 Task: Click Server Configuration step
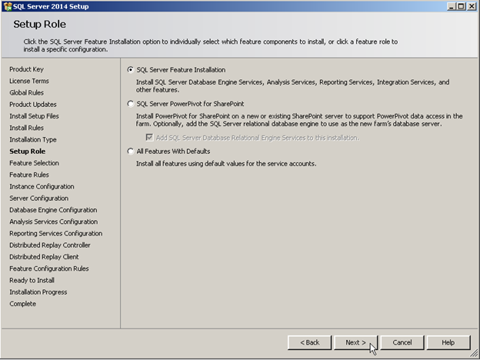(x=39, y=198)
